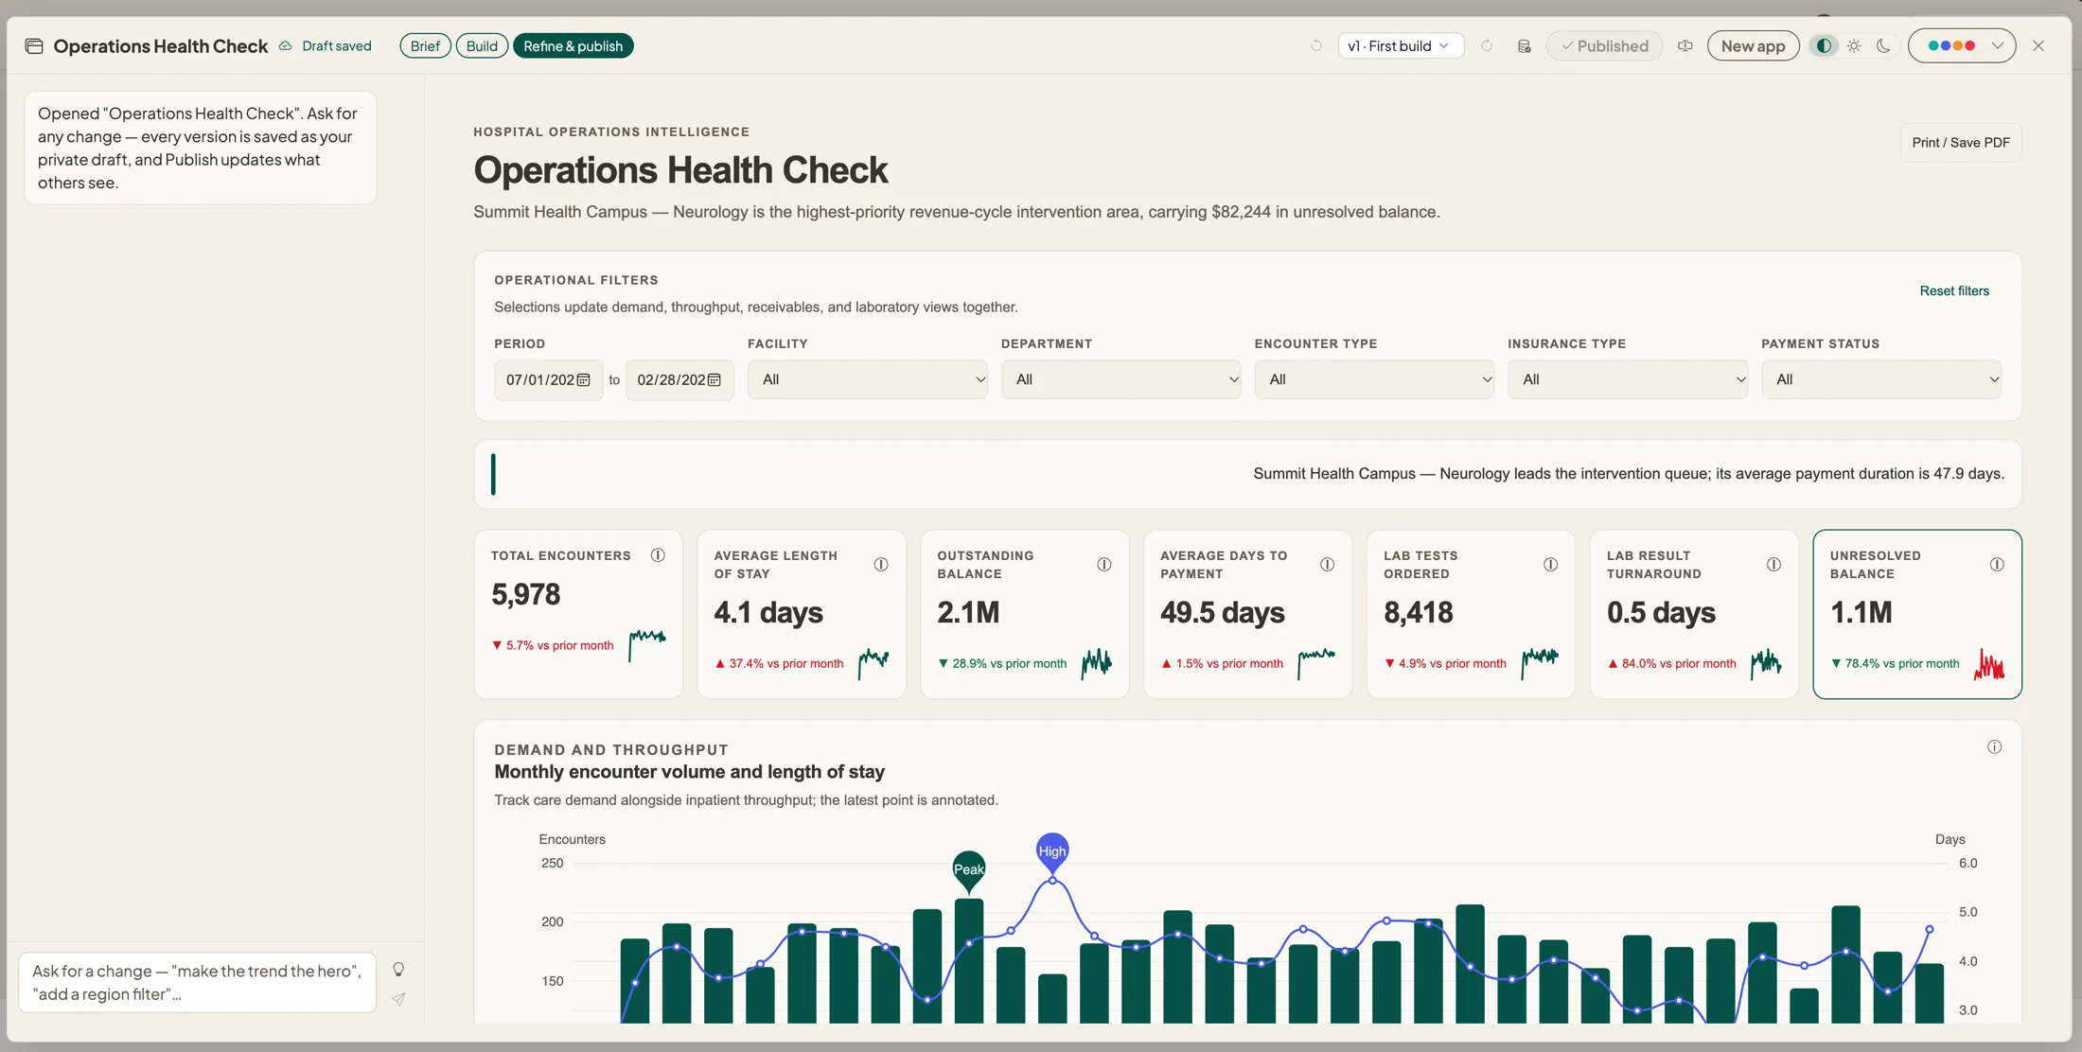Click the 5,978 total encounters value

(x=525, y=594)
